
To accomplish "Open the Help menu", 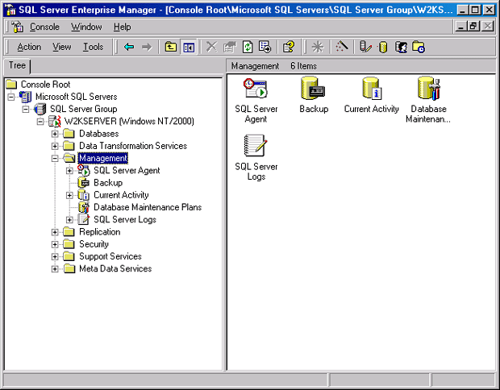I will (x=122, y=27).
